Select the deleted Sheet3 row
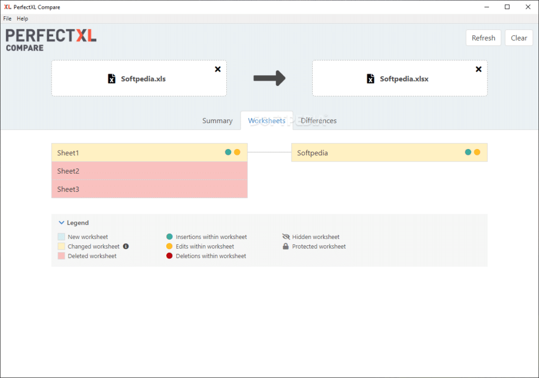 pyautogui.click(x=149, y=189)
